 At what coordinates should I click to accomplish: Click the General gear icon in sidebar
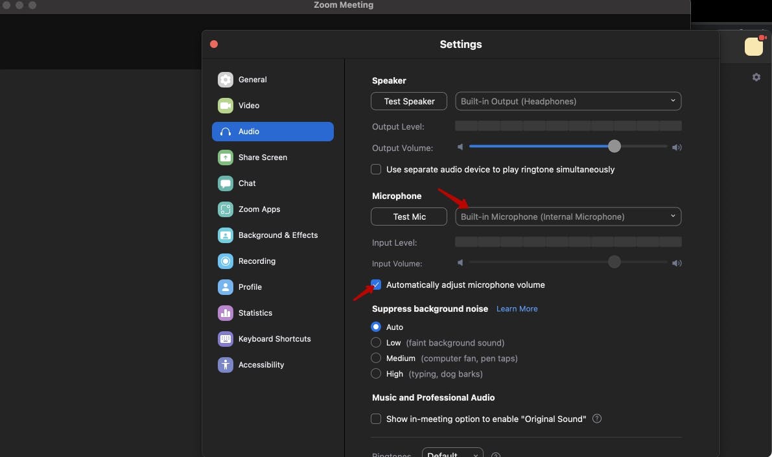point(226,80)
